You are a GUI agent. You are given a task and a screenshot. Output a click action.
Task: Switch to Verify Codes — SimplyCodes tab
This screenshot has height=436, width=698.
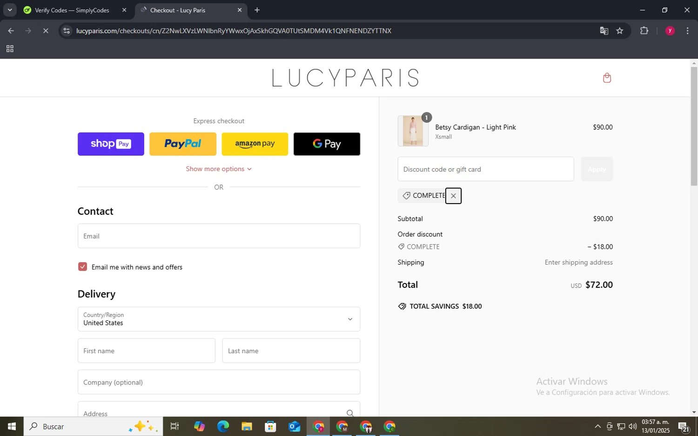pyautogui.click(x=72, y=10)
